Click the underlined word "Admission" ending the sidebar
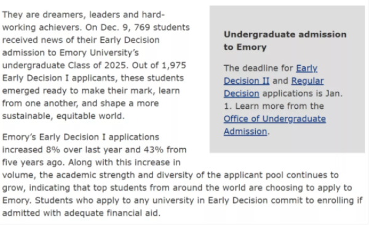 click(245, 132)
